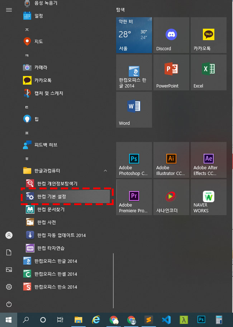Open Pictures from Start sidebar
The height and width of the screenshot is (327, 233).
pyautogui.click(x=9, y=270)
